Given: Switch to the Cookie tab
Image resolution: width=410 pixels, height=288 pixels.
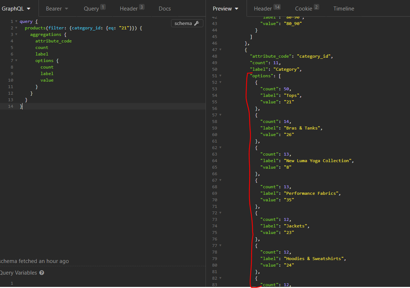Looking at the screenshot, I should click(x=307, y=9).
